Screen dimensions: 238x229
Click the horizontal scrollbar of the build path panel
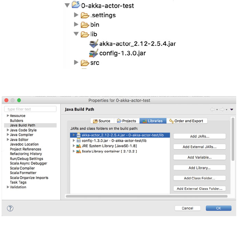[x=146, y=196]
